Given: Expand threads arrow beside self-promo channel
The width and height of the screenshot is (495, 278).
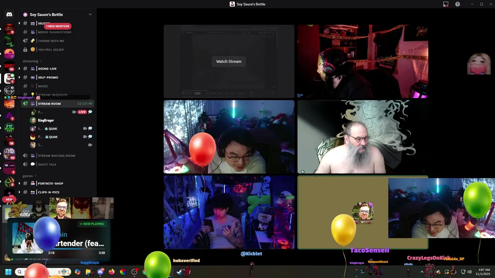Looking at the screenshot, I should [19, 77].
